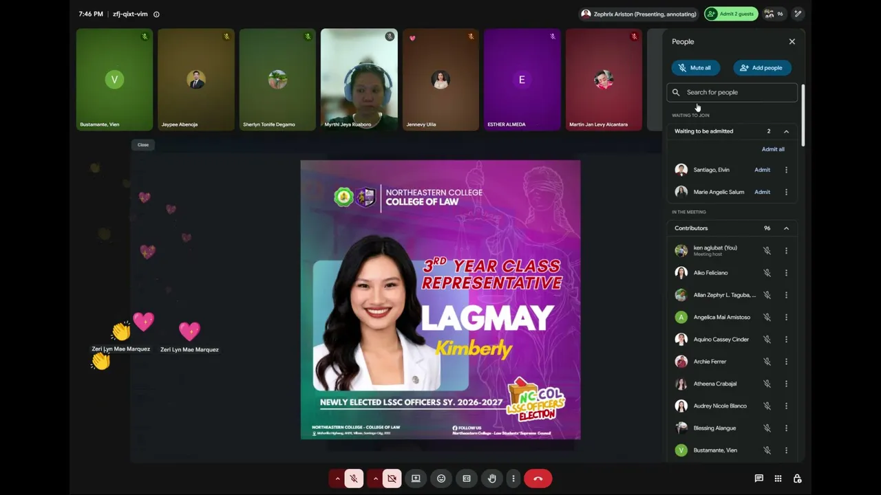Image resolution: width=881 pixels, height=495 pixels.
Task: Click the Search for people field
Action: 732,92
